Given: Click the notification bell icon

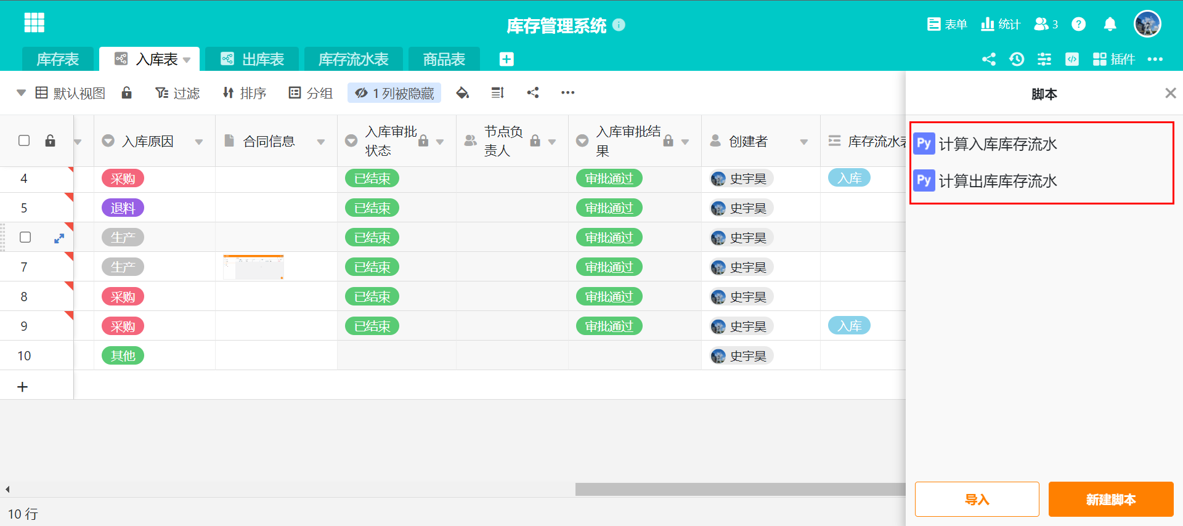Looking at the screenshot, I should tap(1110, 24).
